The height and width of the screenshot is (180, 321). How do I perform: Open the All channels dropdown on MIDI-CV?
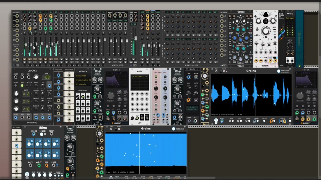point(83,84)
